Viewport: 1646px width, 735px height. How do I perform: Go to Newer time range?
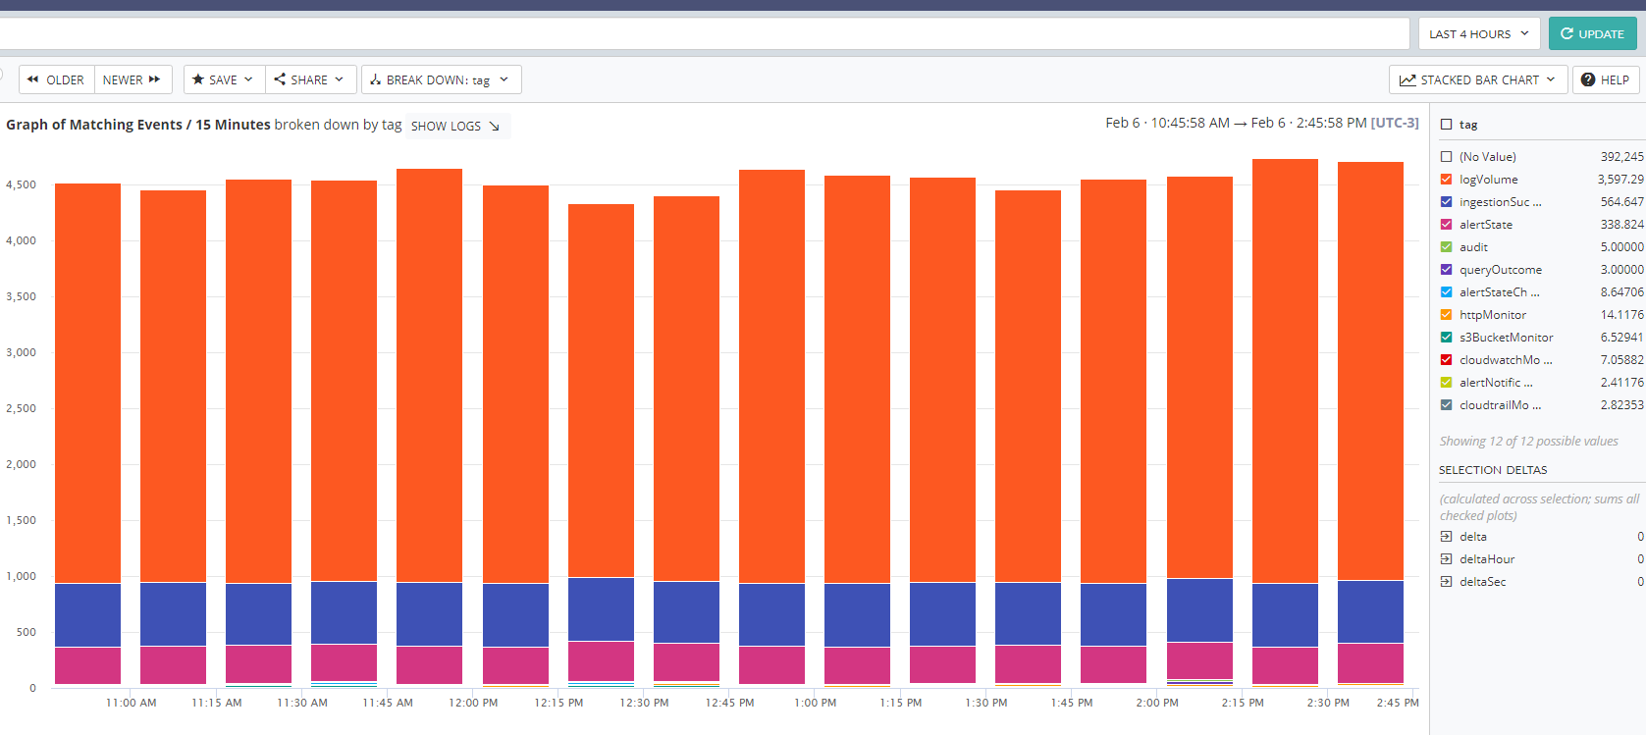tap(133, 79)
